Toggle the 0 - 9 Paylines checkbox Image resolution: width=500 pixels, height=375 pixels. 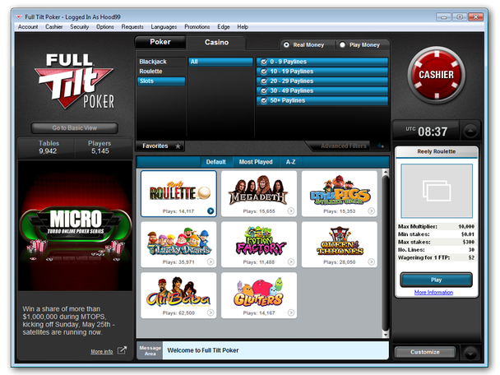point(264,62)
